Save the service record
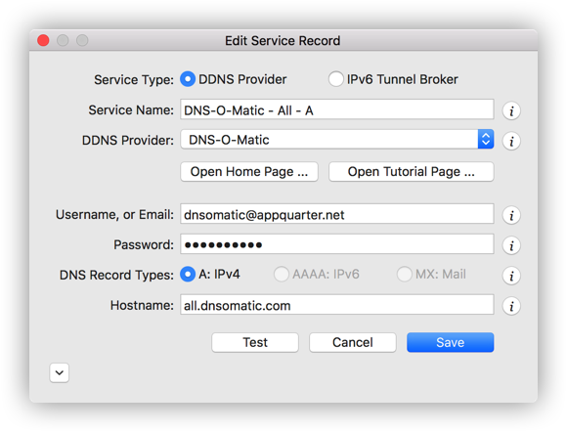Viewport: 567px width, 432px height. (451, 342)
